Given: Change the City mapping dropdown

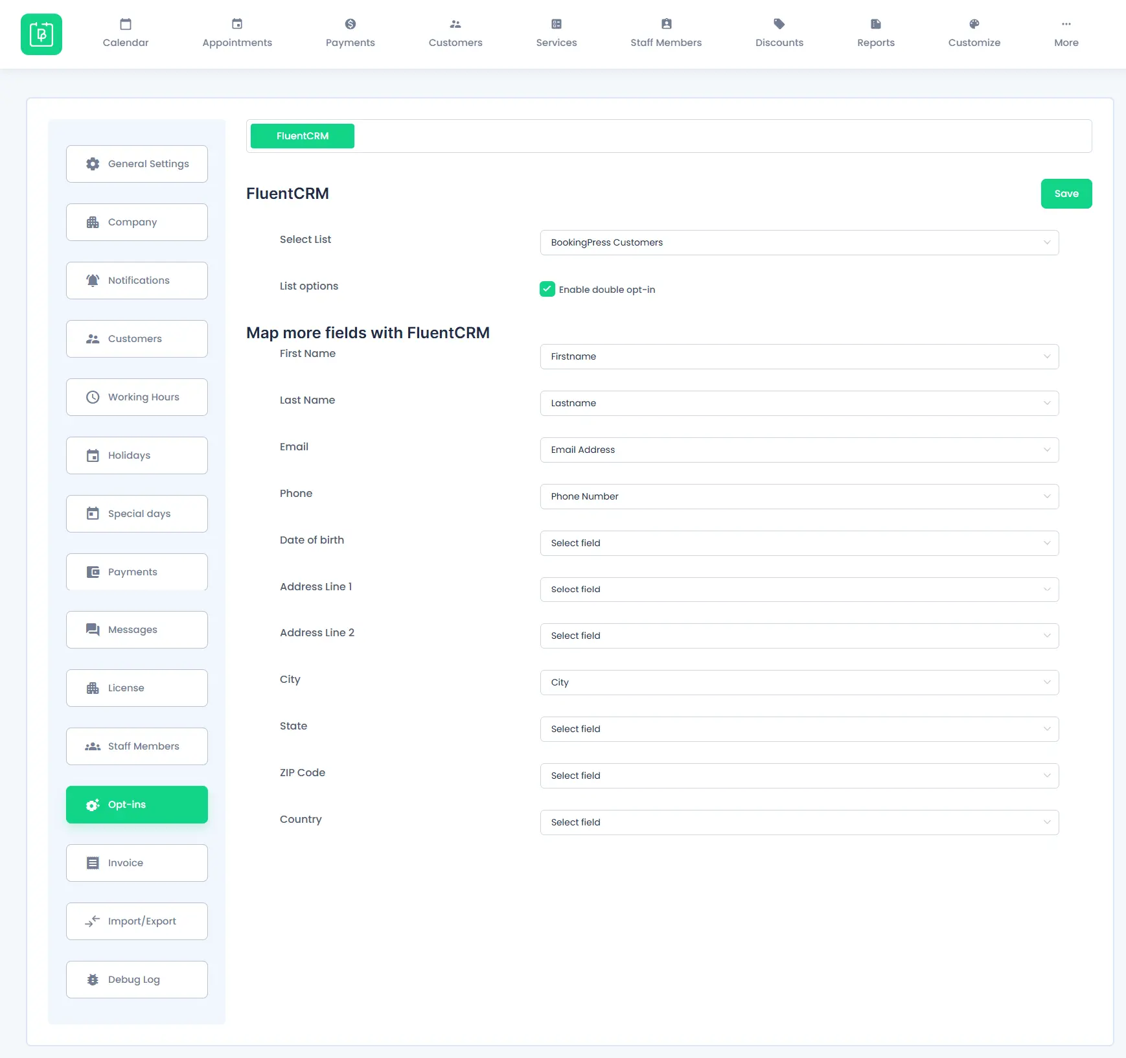Looking at the screenshot, I should [799, 682].
